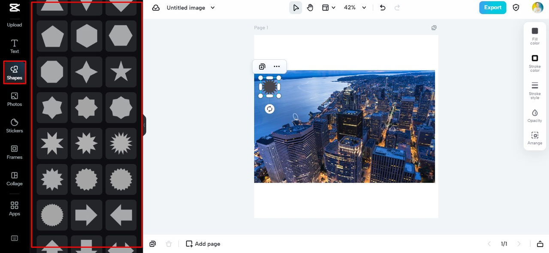Click the 1/1 page indicator

pos(504,244)
